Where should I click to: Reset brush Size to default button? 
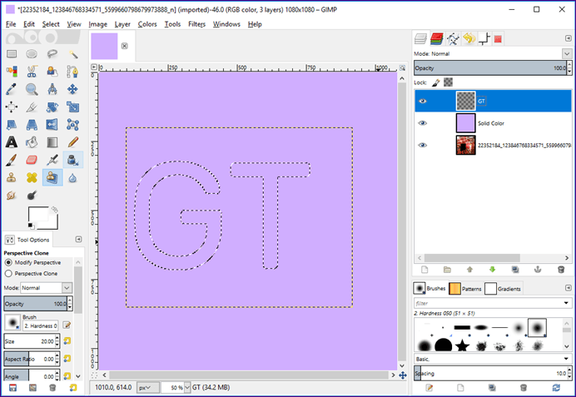pos(67,341)
